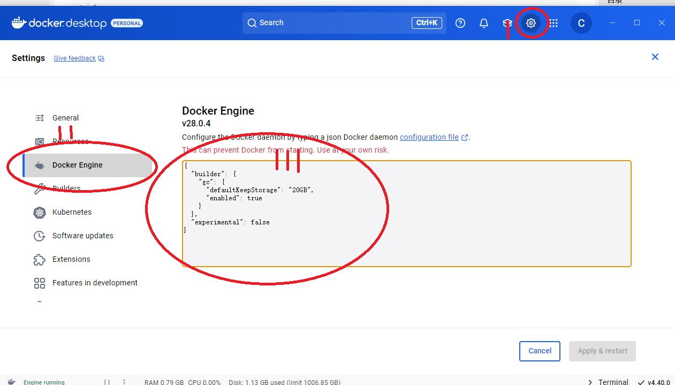675x385 pixels.
Task: Click the Features in development grid icon
Action: point(40,283)
